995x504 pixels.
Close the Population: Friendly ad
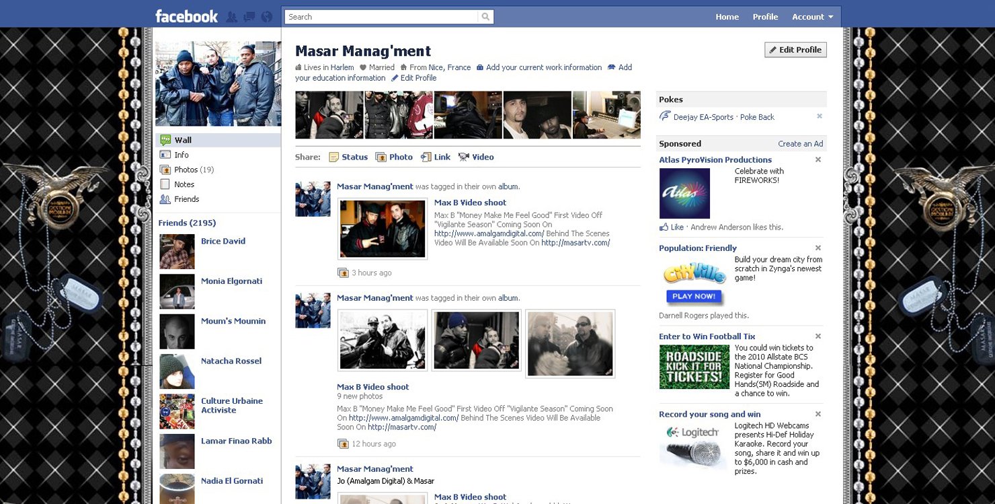tap(818, 248)
